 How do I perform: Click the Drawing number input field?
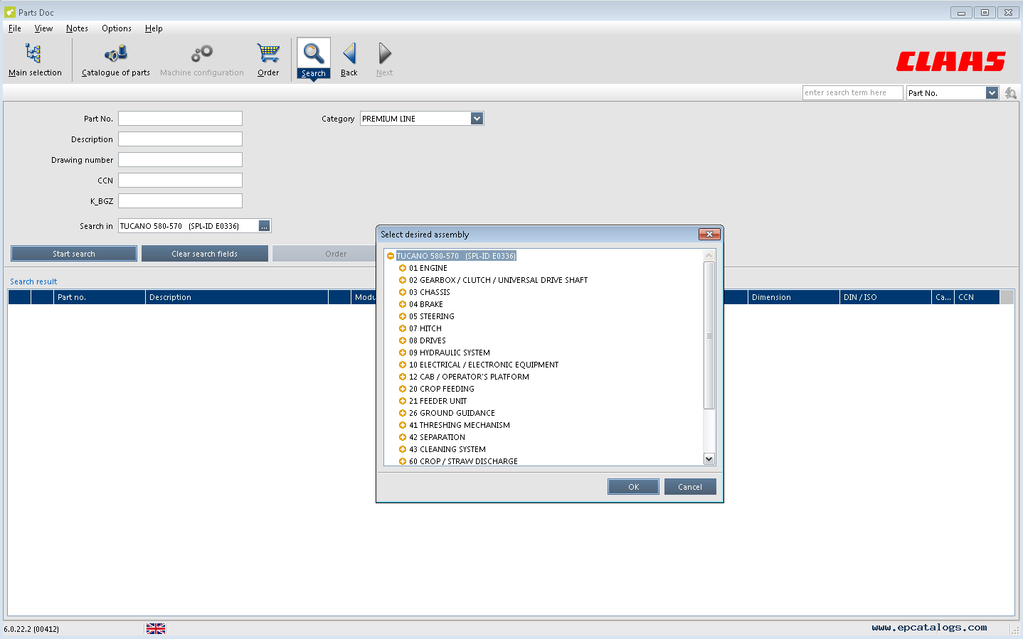pos(180,160)
